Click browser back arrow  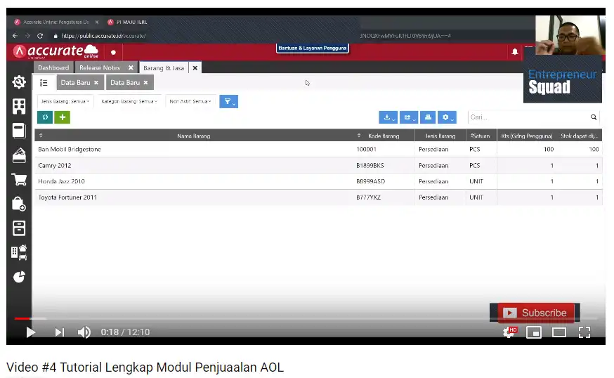(15, 36)
